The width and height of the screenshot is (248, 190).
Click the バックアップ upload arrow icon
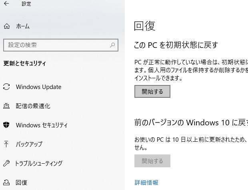(6, 144)
